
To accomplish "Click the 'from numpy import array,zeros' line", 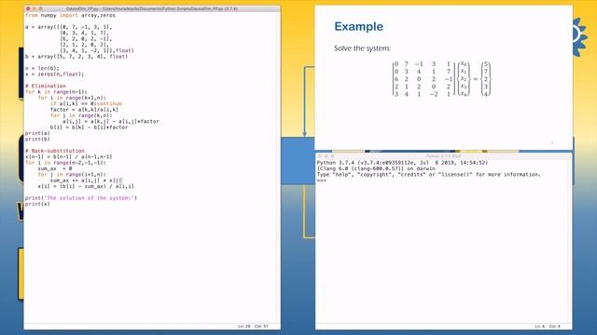I will point(71,15).
